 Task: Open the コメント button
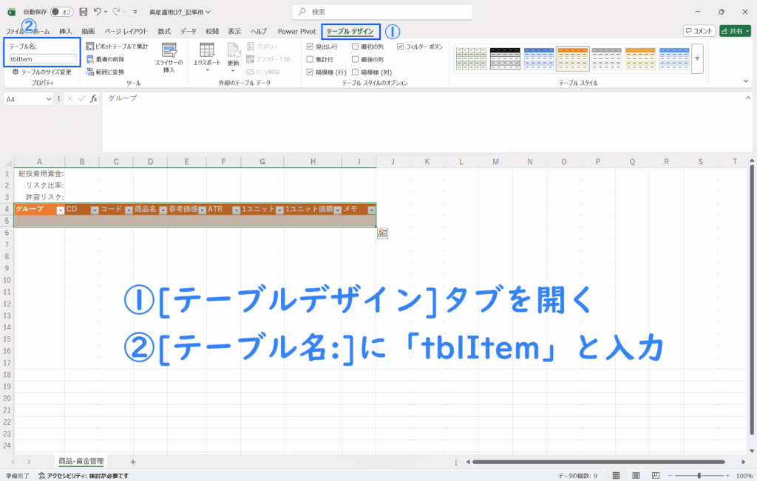click(x=699, y=31)
